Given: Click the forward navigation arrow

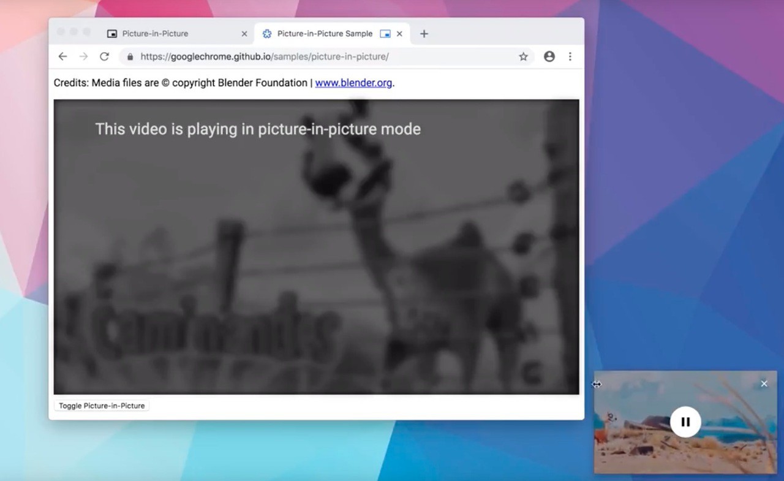Looking at the screenshot, I should (x=83, y=56).
